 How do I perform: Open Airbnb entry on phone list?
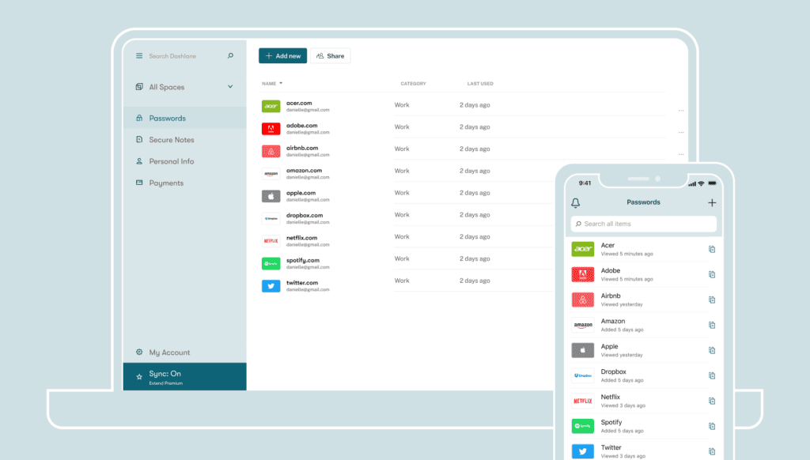point(644,300)
